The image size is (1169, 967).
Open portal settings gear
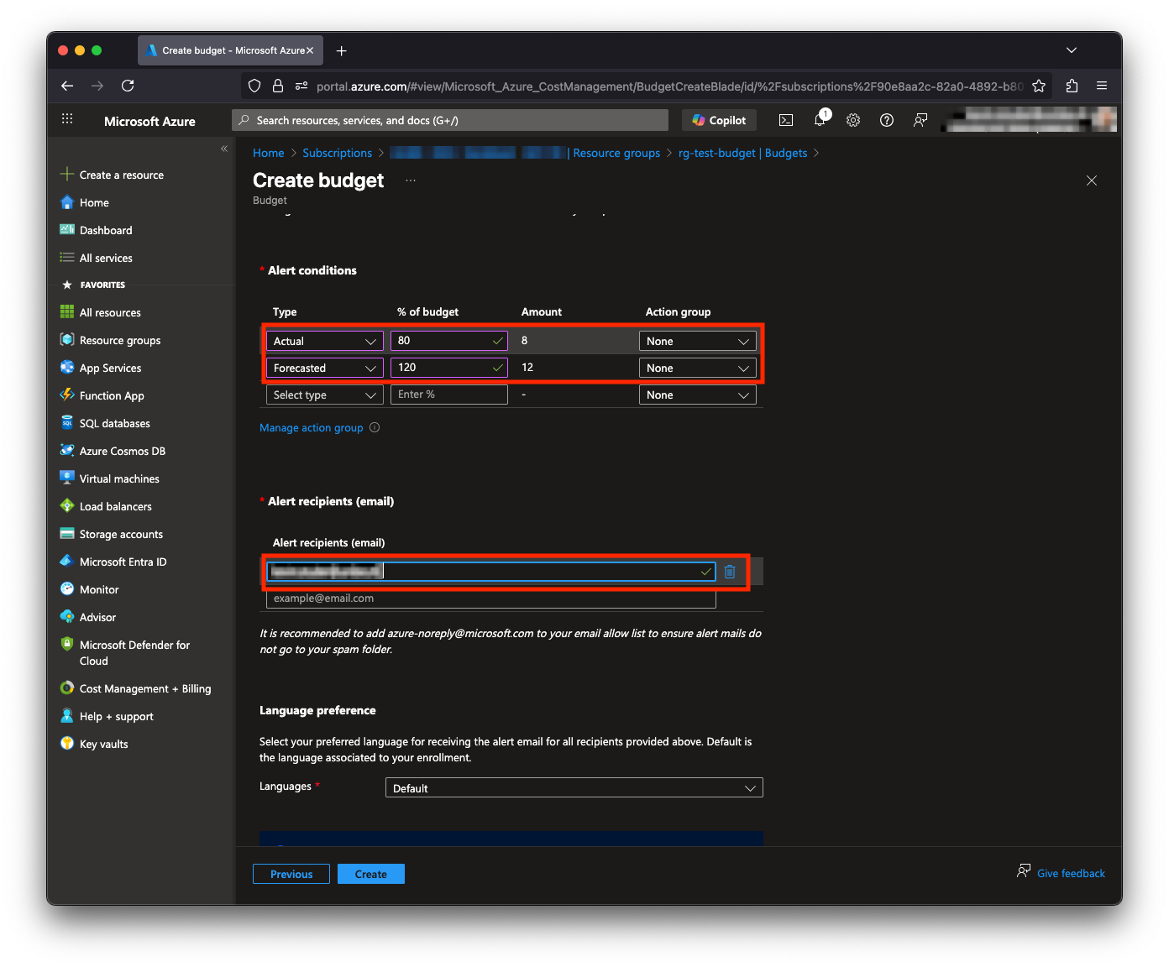coord(853,120)
